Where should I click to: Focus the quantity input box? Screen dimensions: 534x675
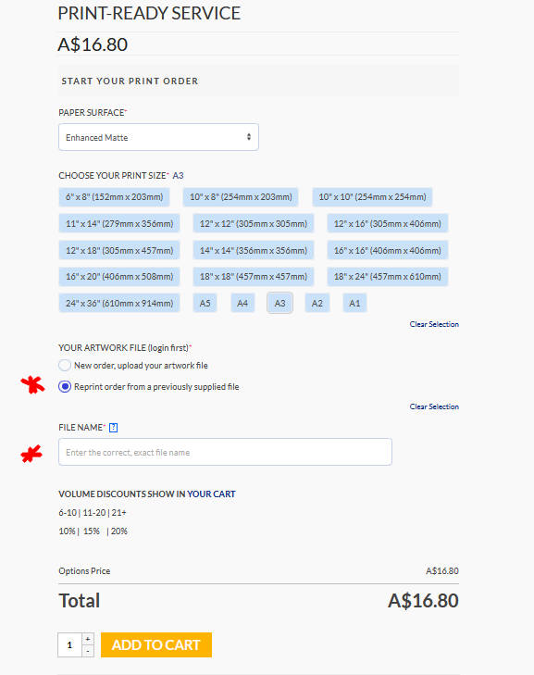tap(69, 644)
